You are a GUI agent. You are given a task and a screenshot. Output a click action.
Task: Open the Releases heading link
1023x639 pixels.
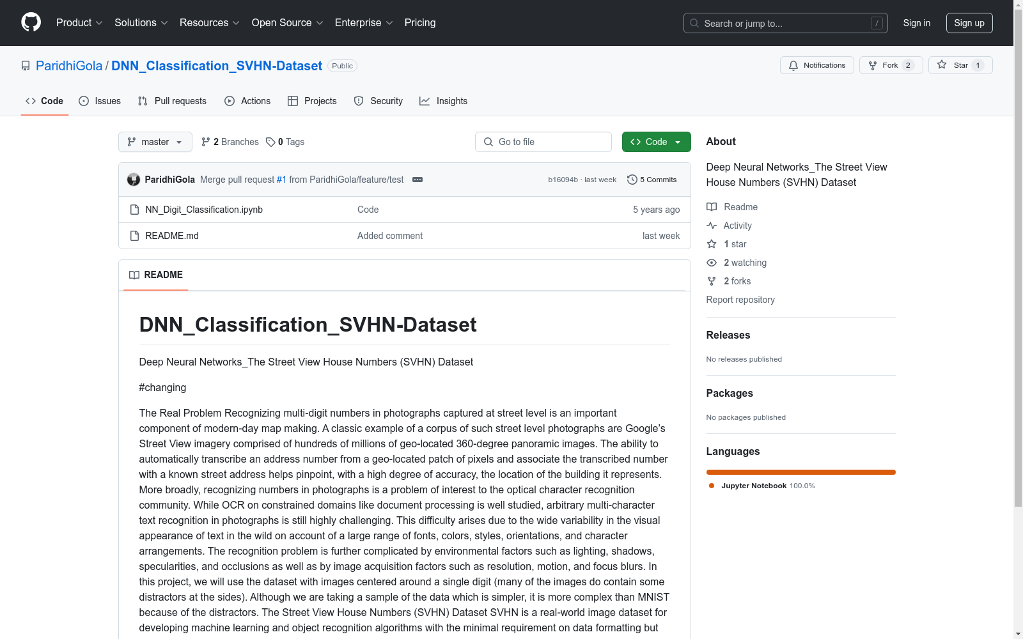tap(728, 335)
